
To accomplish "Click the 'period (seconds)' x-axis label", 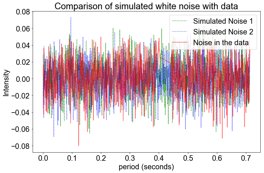I will tap(146, 167).
